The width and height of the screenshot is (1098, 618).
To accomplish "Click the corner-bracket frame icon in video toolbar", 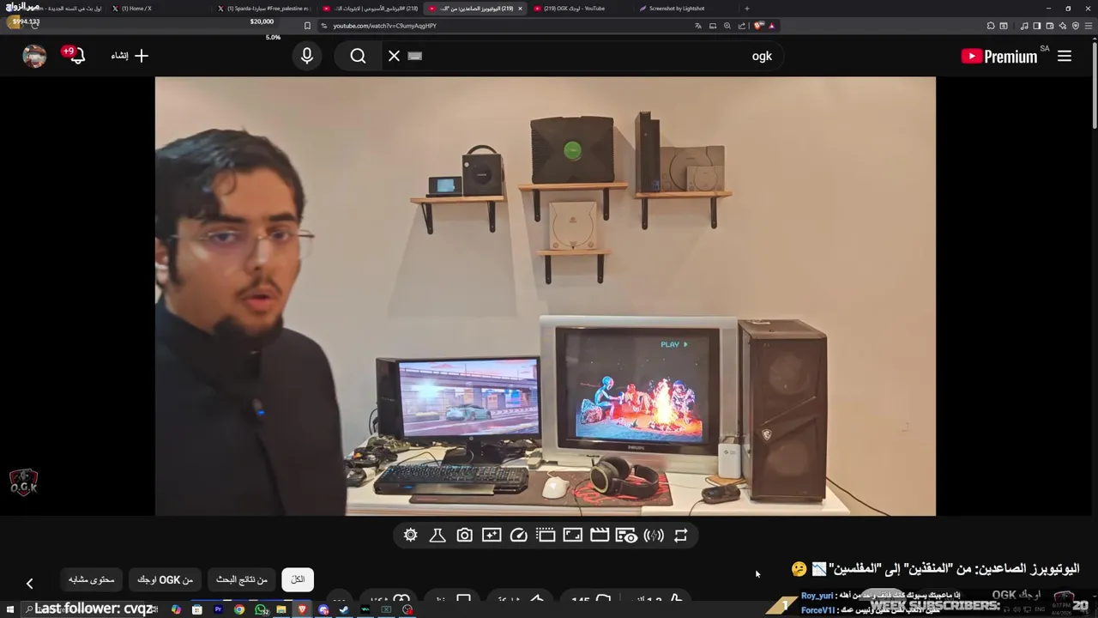I will 573,536.
